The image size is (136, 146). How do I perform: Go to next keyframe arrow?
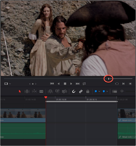36,84
